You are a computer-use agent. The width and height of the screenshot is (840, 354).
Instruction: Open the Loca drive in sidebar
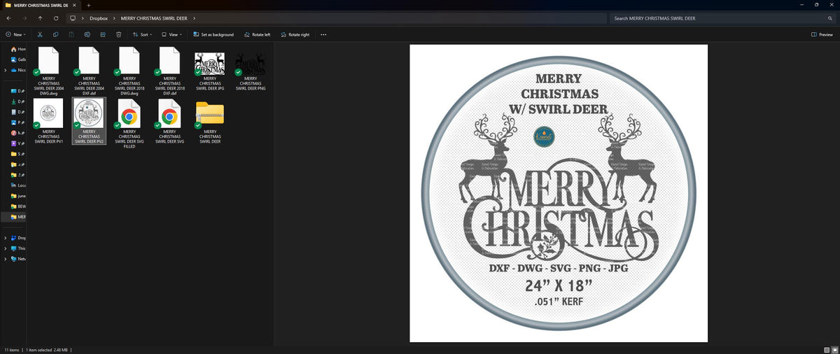[18, 185]
